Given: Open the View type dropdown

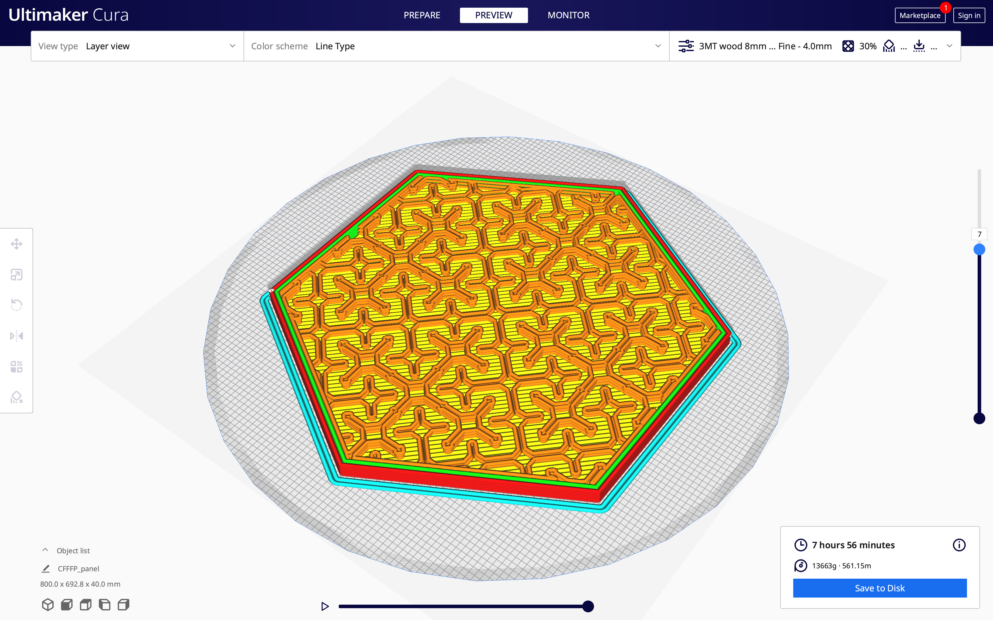Looking at the screenshot, I should click(137, 46).
